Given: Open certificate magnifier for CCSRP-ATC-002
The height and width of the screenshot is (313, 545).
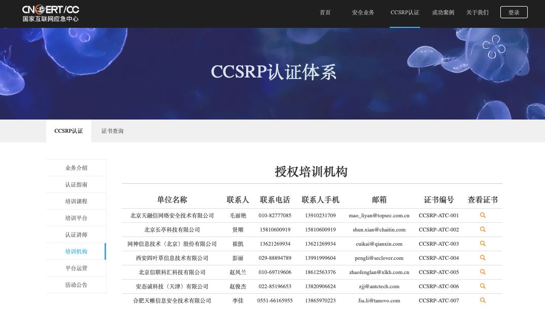Looking at the screenshot, I should tap(483, 229).
